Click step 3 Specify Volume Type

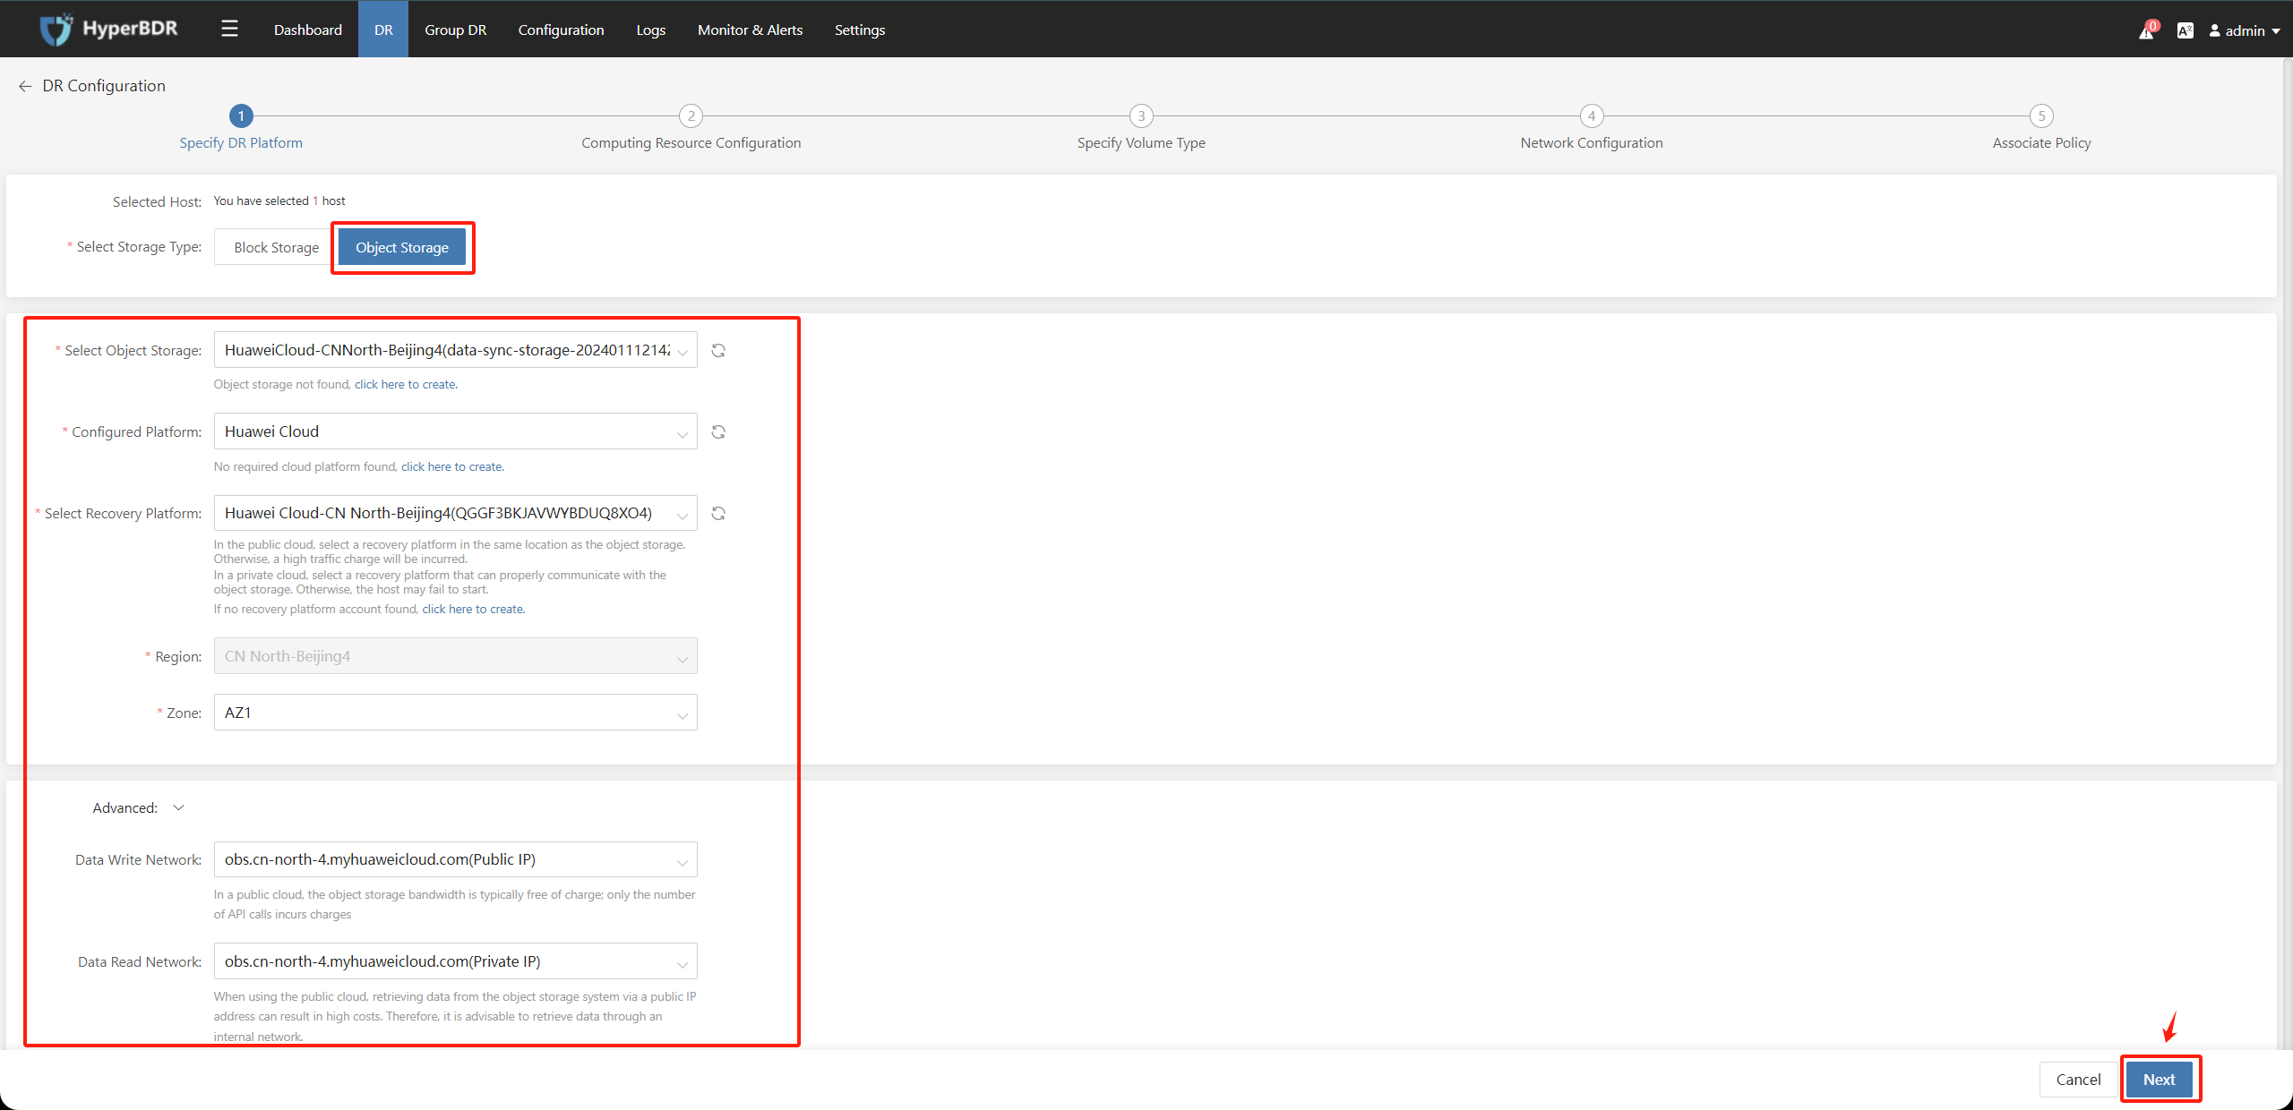pos(1141,128)
